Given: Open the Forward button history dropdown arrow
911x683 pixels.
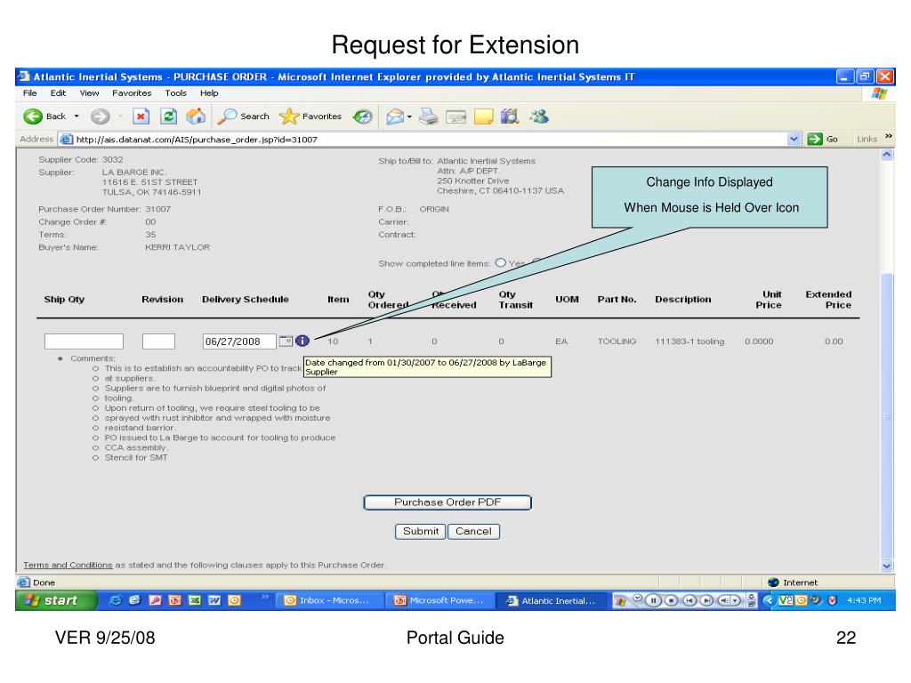Looking at the screenshot, I should coord(120,117).
